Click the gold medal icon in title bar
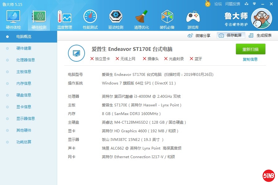The width and height of the screenshot is (278, 185). coord(208,4)
